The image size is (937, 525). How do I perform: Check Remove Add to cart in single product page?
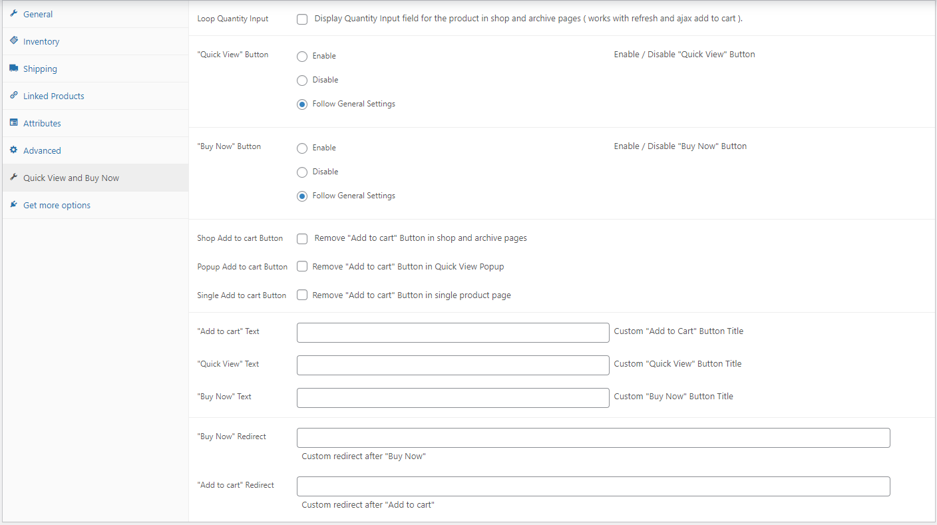[302, 295]
